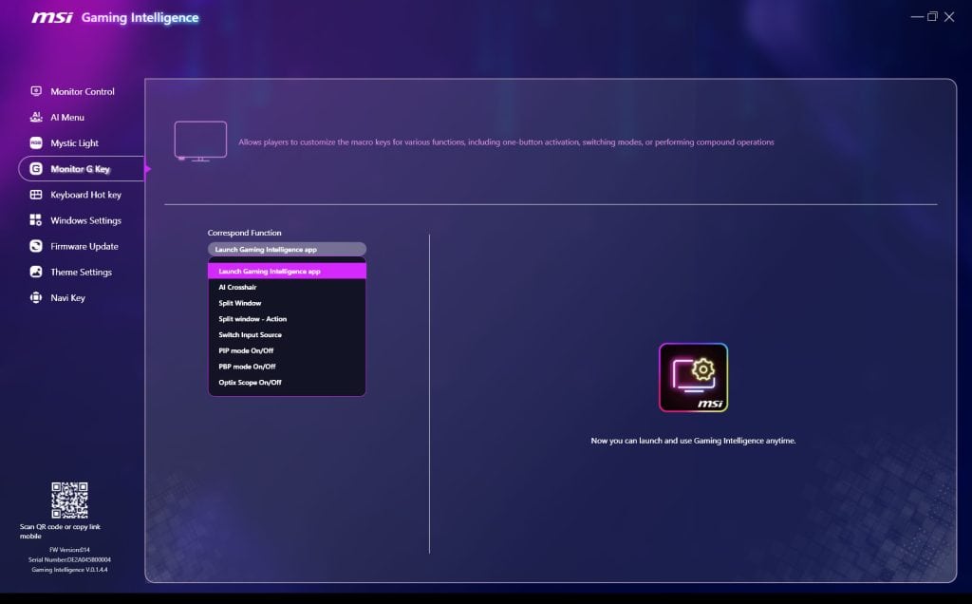Open AI Menu from the sidebar
972x604 pixels.
tap(36, 117)
